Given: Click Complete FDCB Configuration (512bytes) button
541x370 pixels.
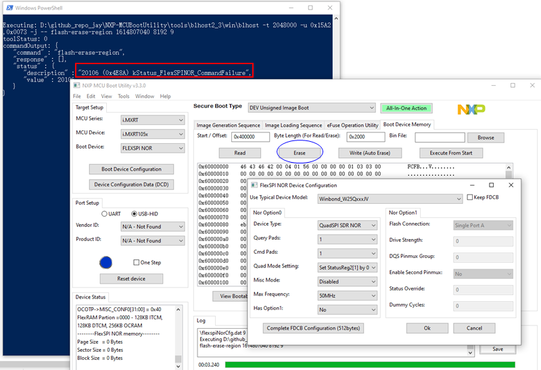Looking at the screenshot, I should pyautogui.click(x=313, y=328).
